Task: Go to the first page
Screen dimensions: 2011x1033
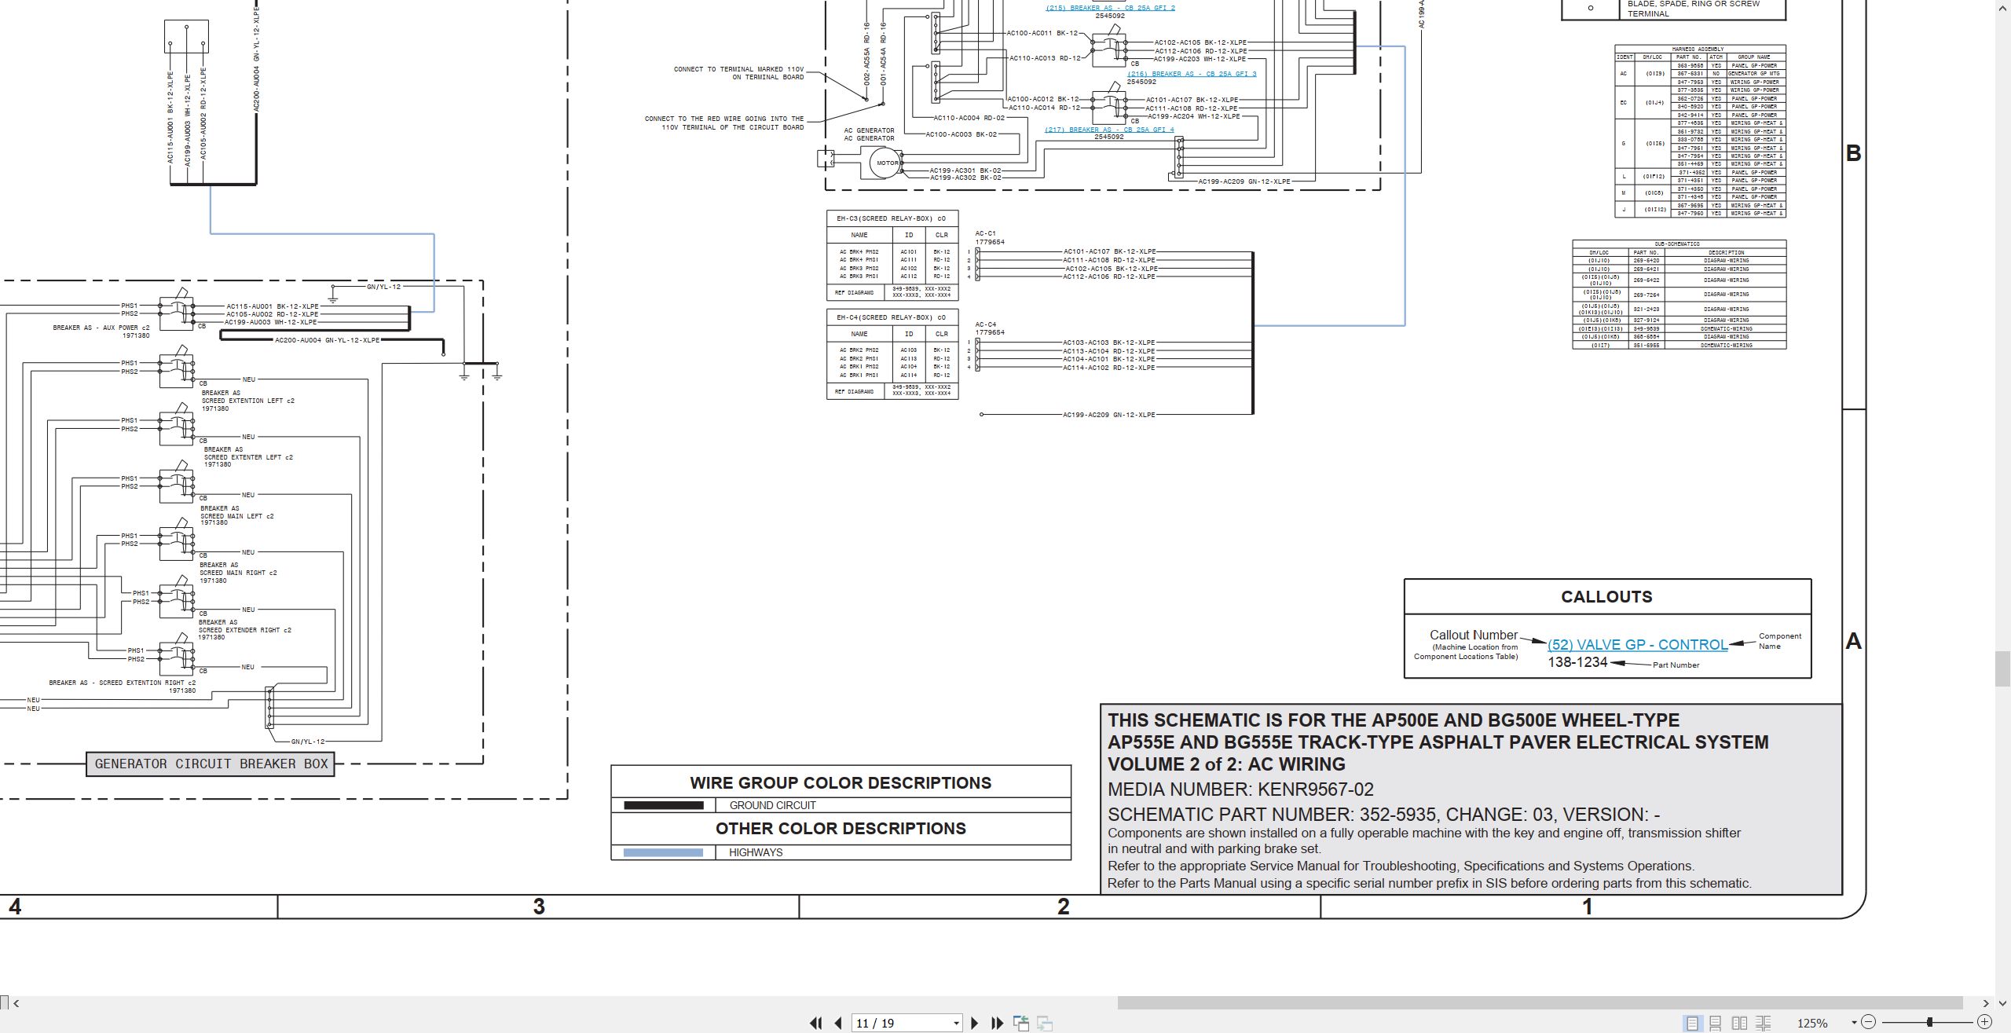Action: pos(816,1023)
